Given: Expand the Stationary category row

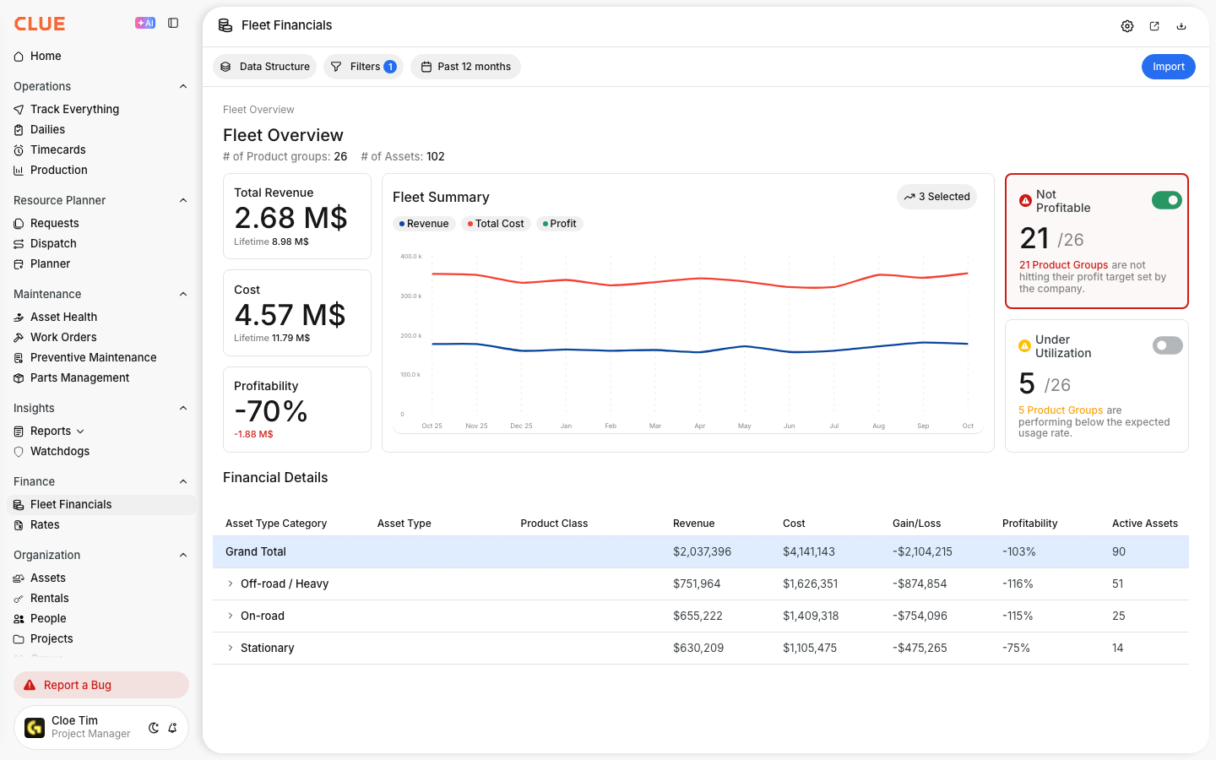Looking at the screenshot, I should point(230,648).
